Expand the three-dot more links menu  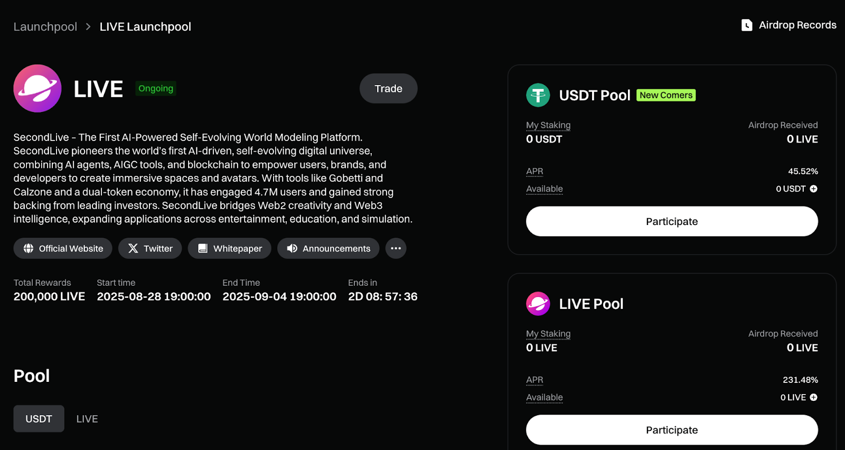point(396,248)
